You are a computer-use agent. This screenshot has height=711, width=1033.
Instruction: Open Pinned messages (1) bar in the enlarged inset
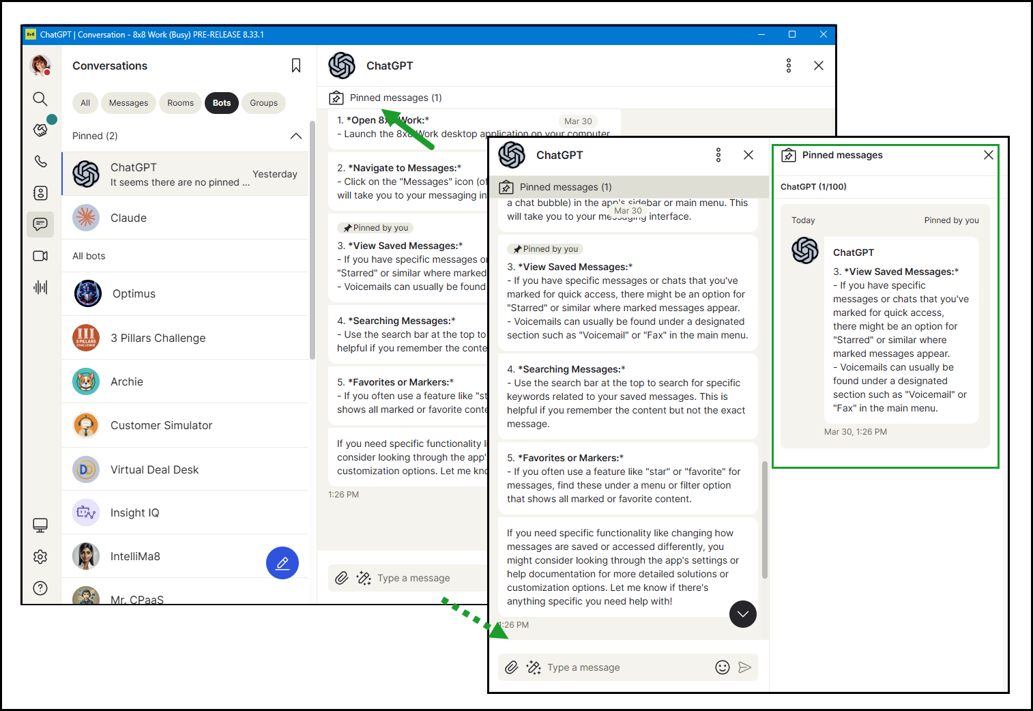pyautogui.click(x=629, y=187)
